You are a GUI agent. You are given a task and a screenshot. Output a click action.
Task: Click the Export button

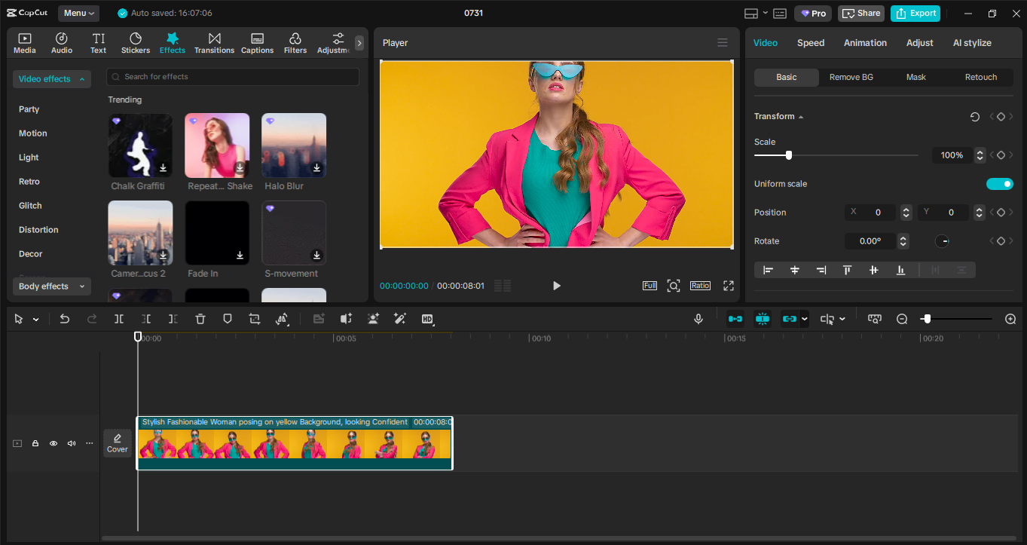point(915,13)
